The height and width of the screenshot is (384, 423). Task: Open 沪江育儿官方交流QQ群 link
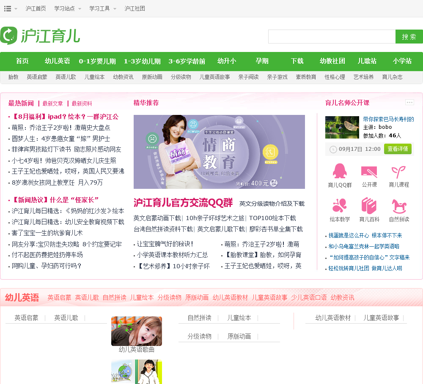click(x=183, y=203)
